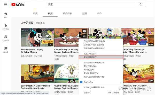This screenshot has width=155, height=95.
Task: Choose 在新窗口中打开链接(W)
Action: click(x=101, y=45)
